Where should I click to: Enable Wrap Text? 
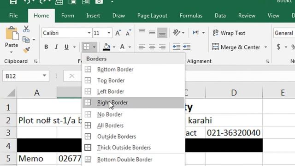229,33
